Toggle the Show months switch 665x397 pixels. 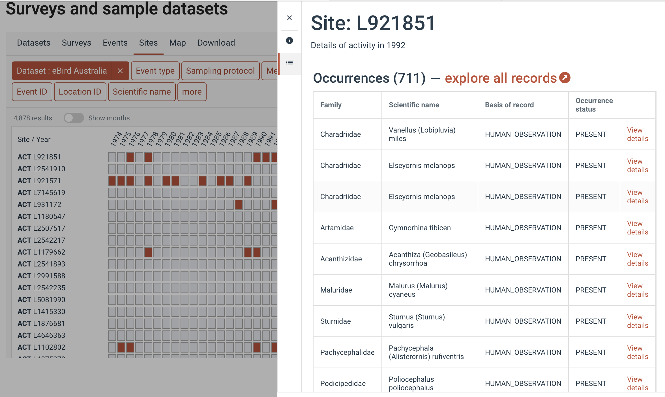point(74,118)
